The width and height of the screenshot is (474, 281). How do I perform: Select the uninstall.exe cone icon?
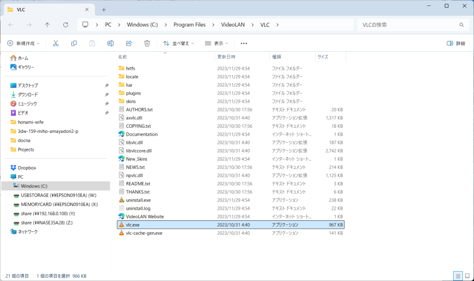point(122,200)
